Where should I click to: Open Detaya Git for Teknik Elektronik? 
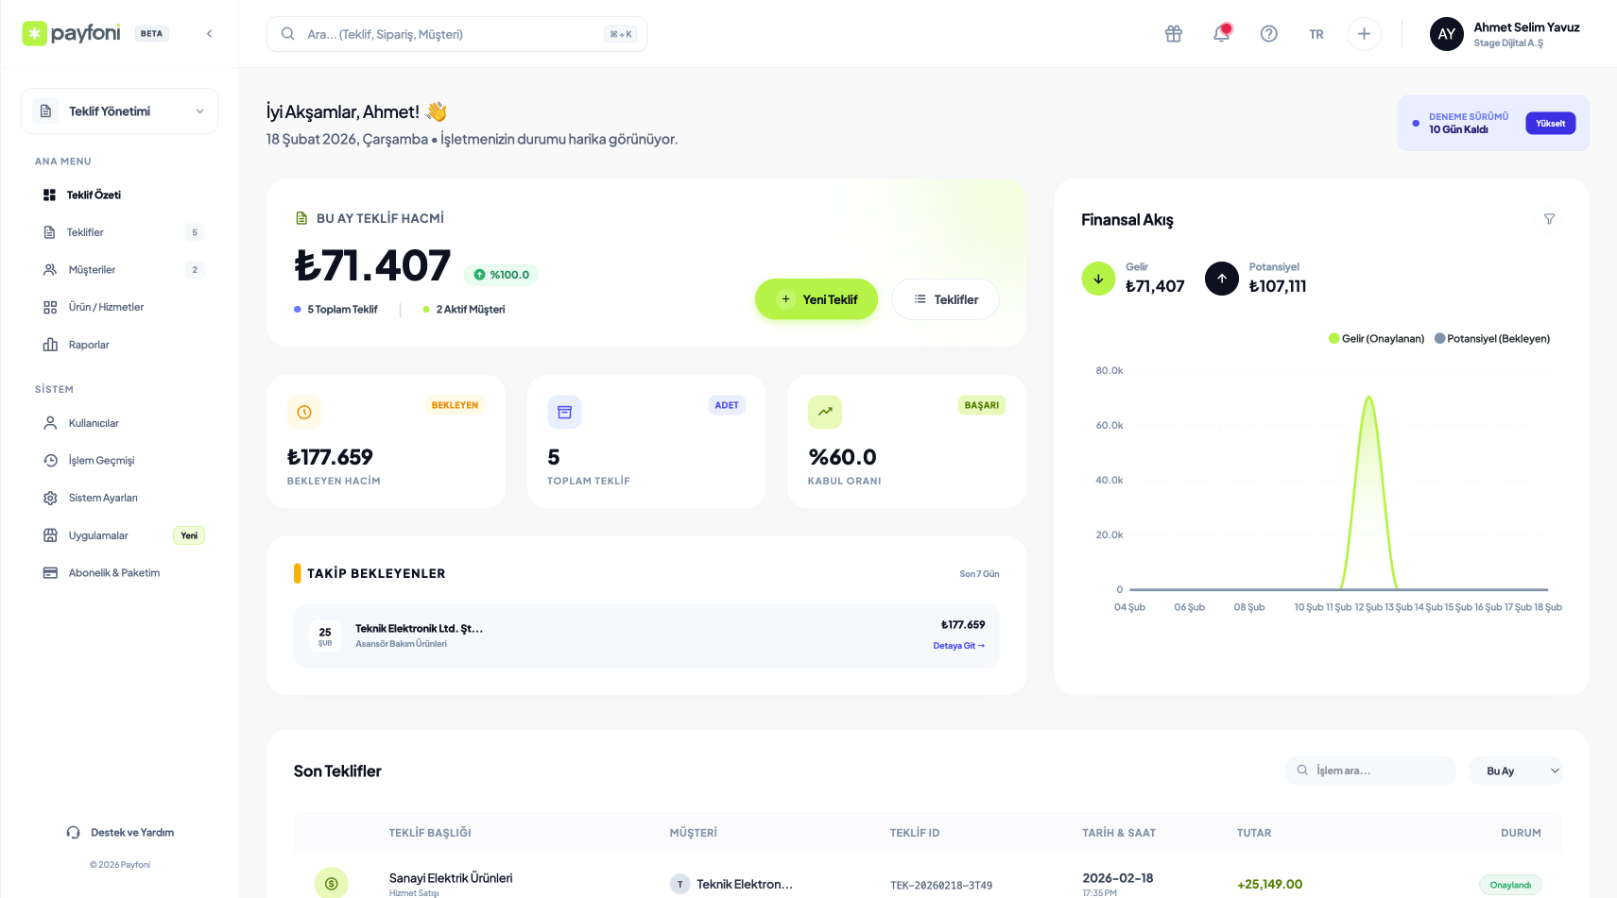pyautogui.click(x=958, y=645)
